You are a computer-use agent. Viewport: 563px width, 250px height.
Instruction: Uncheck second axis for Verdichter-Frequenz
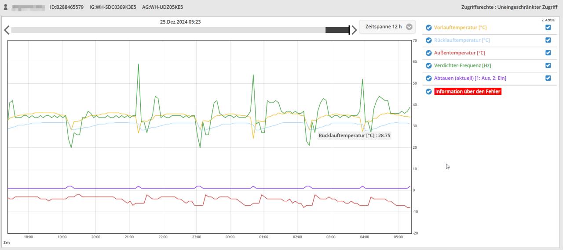click(548, 65)
